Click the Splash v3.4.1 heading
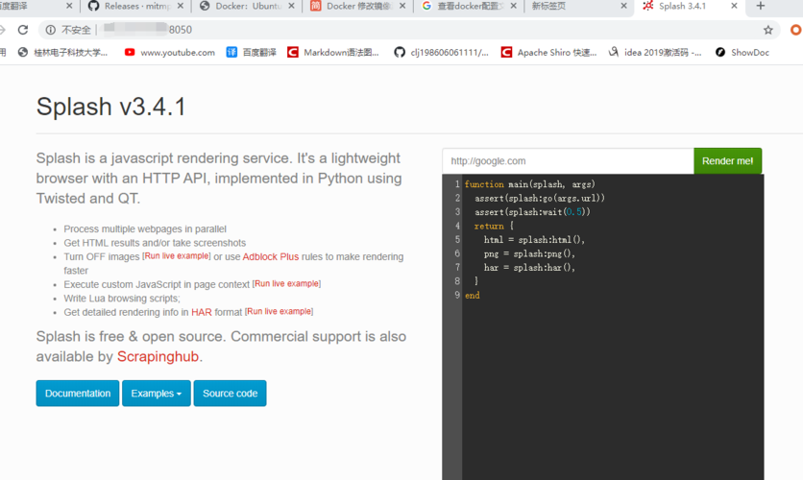This screenshot has width=803, height=480. 111,107
